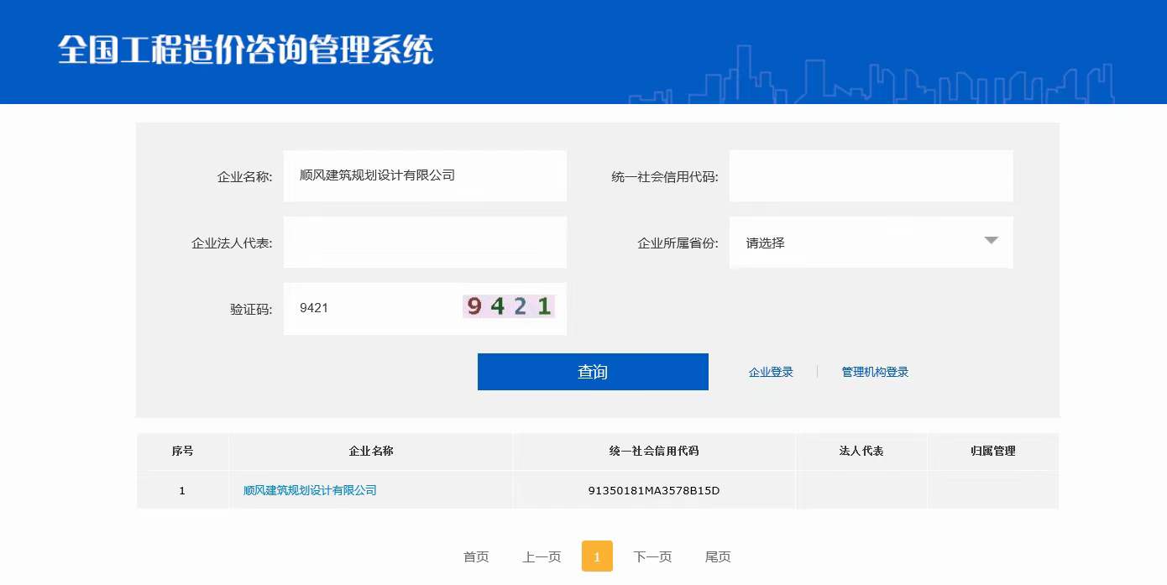Click the 归属管理 column header
Image resolution: width=1167 pixels, height=585 pixels.
coord(993,451)
